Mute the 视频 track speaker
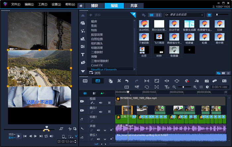 (x=101, y=103)
